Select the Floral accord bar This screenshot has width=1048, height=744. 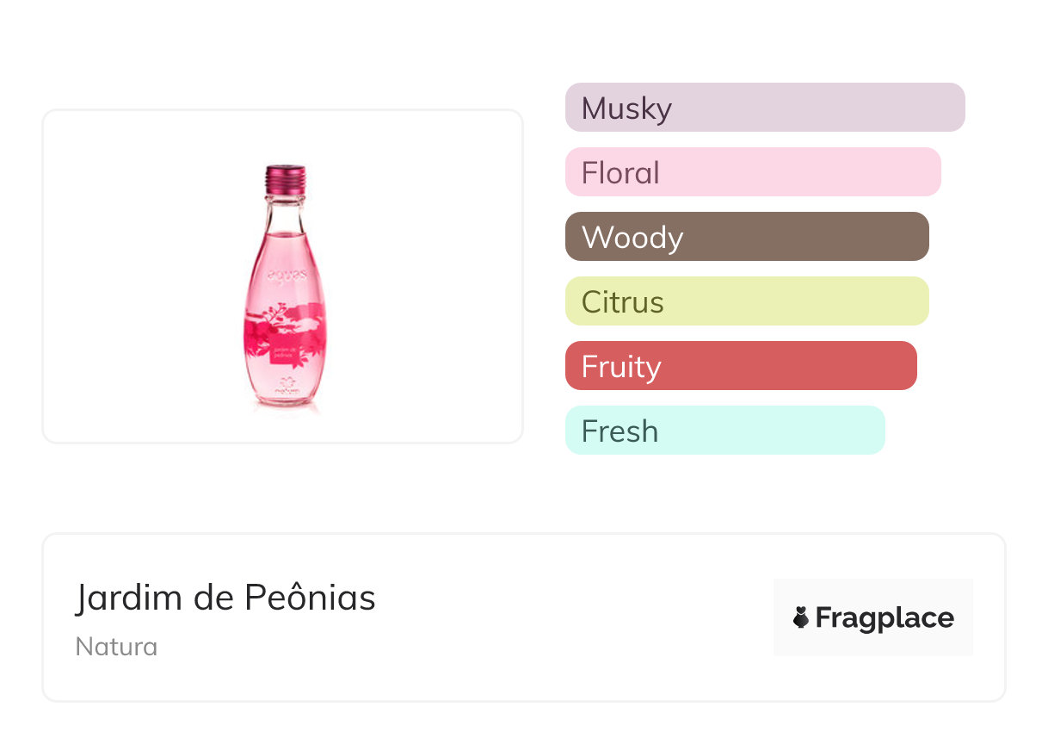click(753, 172)
